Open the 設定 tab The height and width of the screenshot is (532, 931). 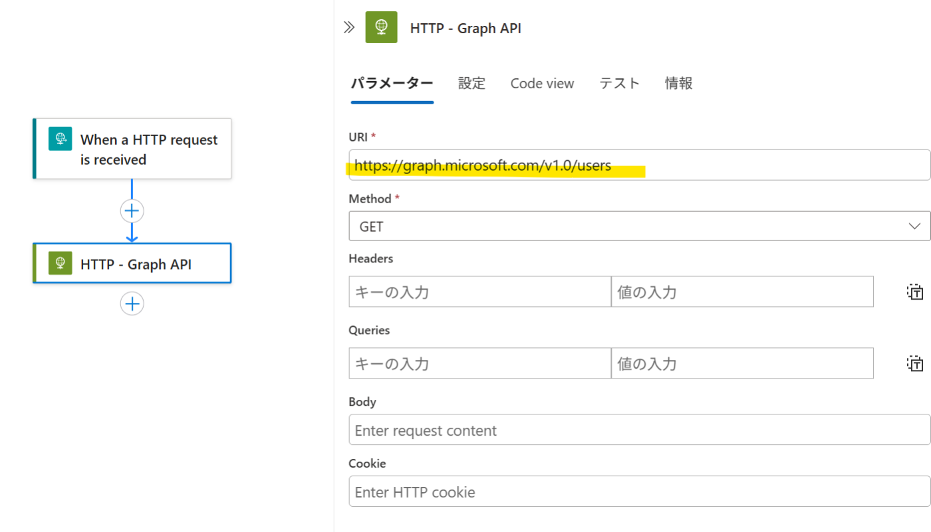[x=472, y=83]
